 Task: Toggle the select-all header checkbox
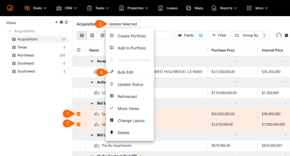[78, 50]
